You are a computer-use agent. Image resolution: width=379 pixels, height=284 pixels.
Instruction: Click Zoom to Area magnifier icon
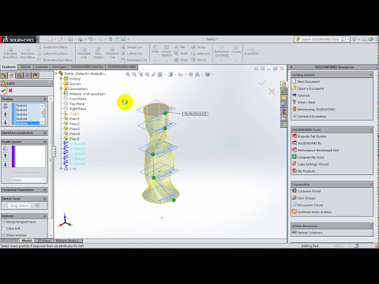134,74
